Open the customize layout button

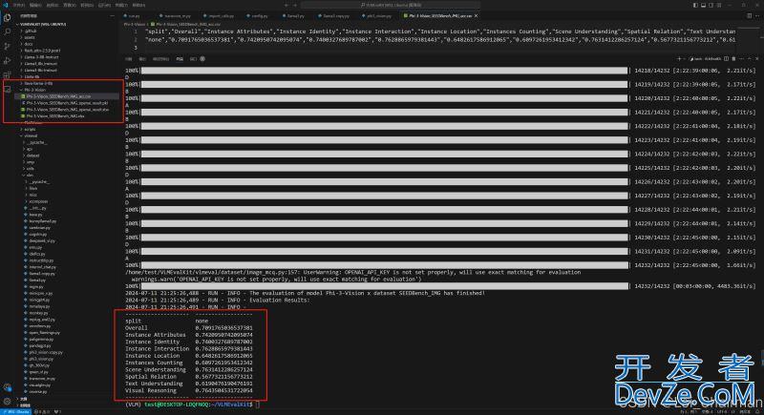point(719,5)
